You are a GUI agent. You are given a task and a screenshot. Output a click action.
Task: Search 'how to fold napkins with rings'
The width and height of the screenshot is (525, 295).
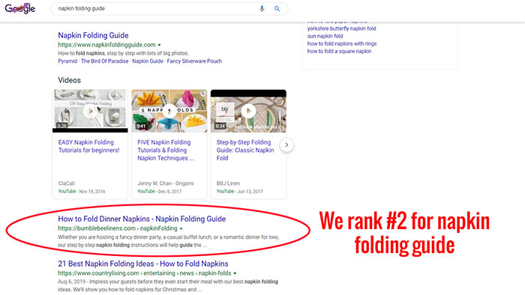click(x=342, y=43)
